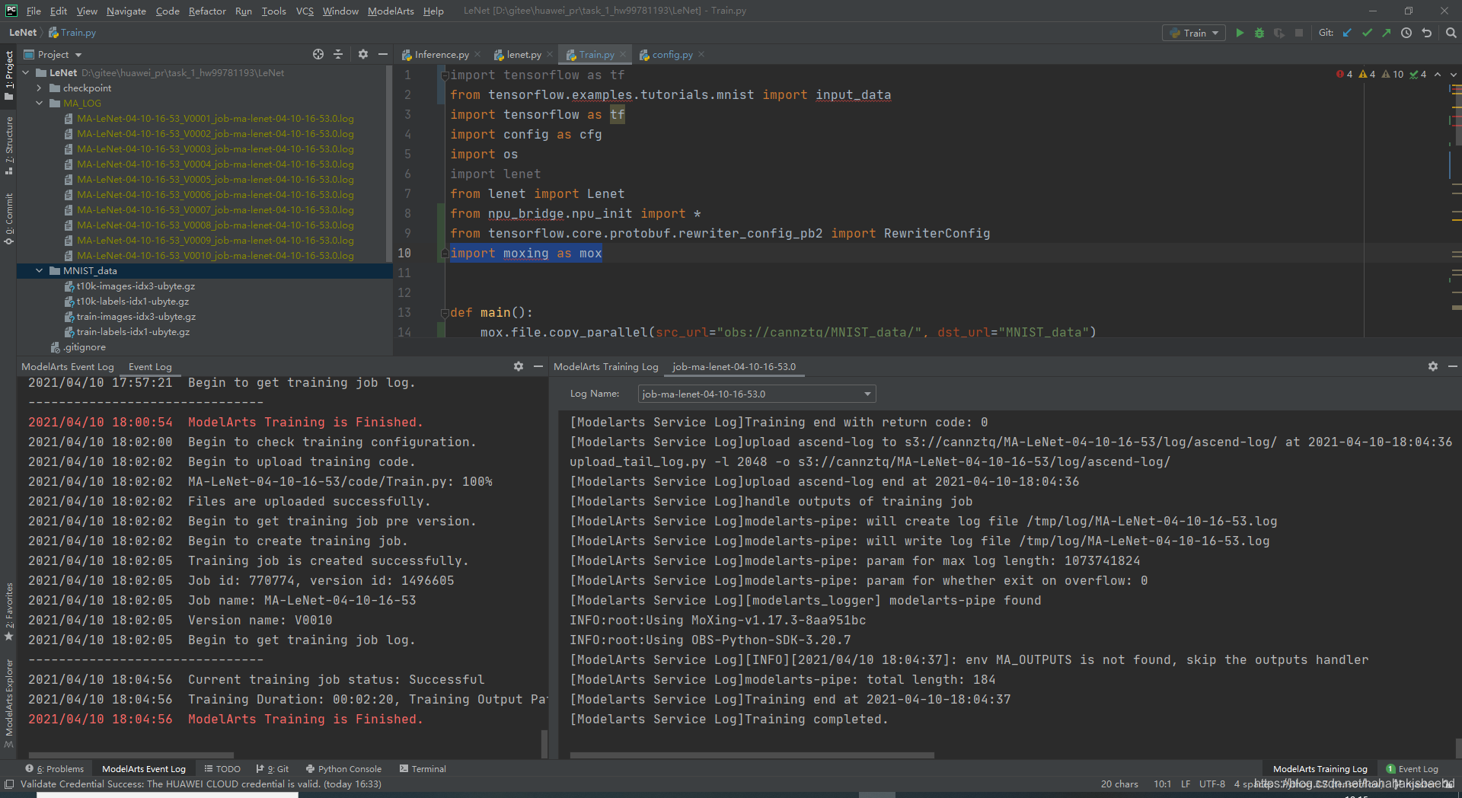Viewport: 1462px width, 798px height.
Task: Click Git Push green arrow
Action: (1387, 33)
